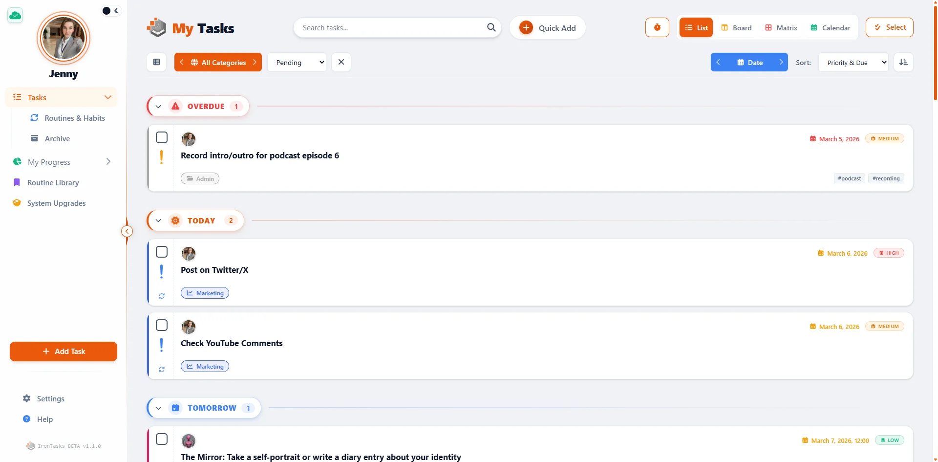Collapse the Overdue section
Image resolution: width=938 pixels, height=462 pixels.
(158, 107)
